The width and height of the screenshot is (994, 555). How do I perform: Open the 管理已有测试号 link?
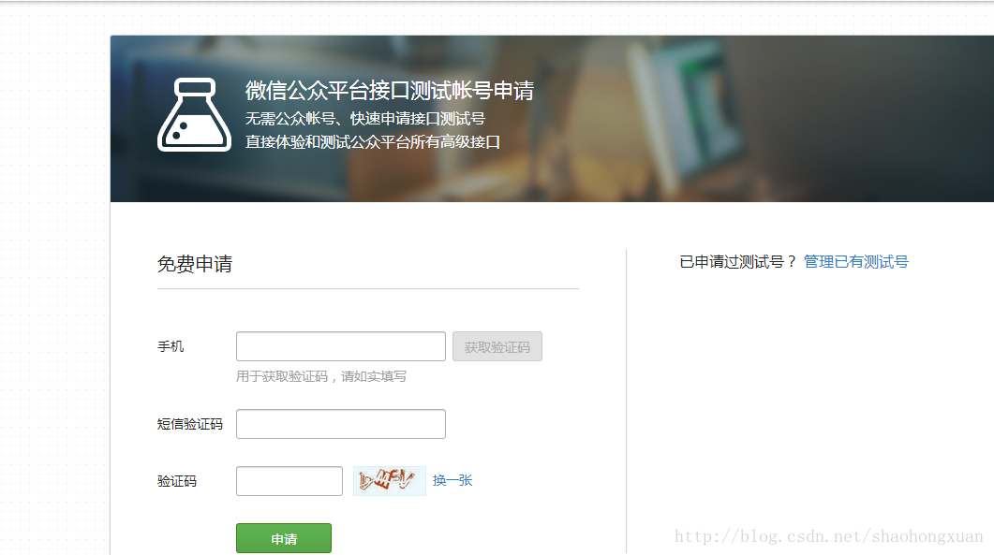coord(855,262)
